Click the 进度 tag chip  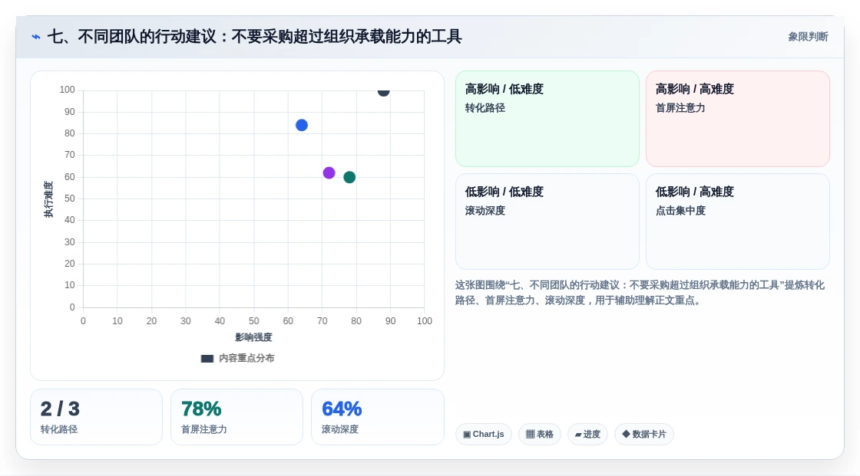tap(587, 435)
